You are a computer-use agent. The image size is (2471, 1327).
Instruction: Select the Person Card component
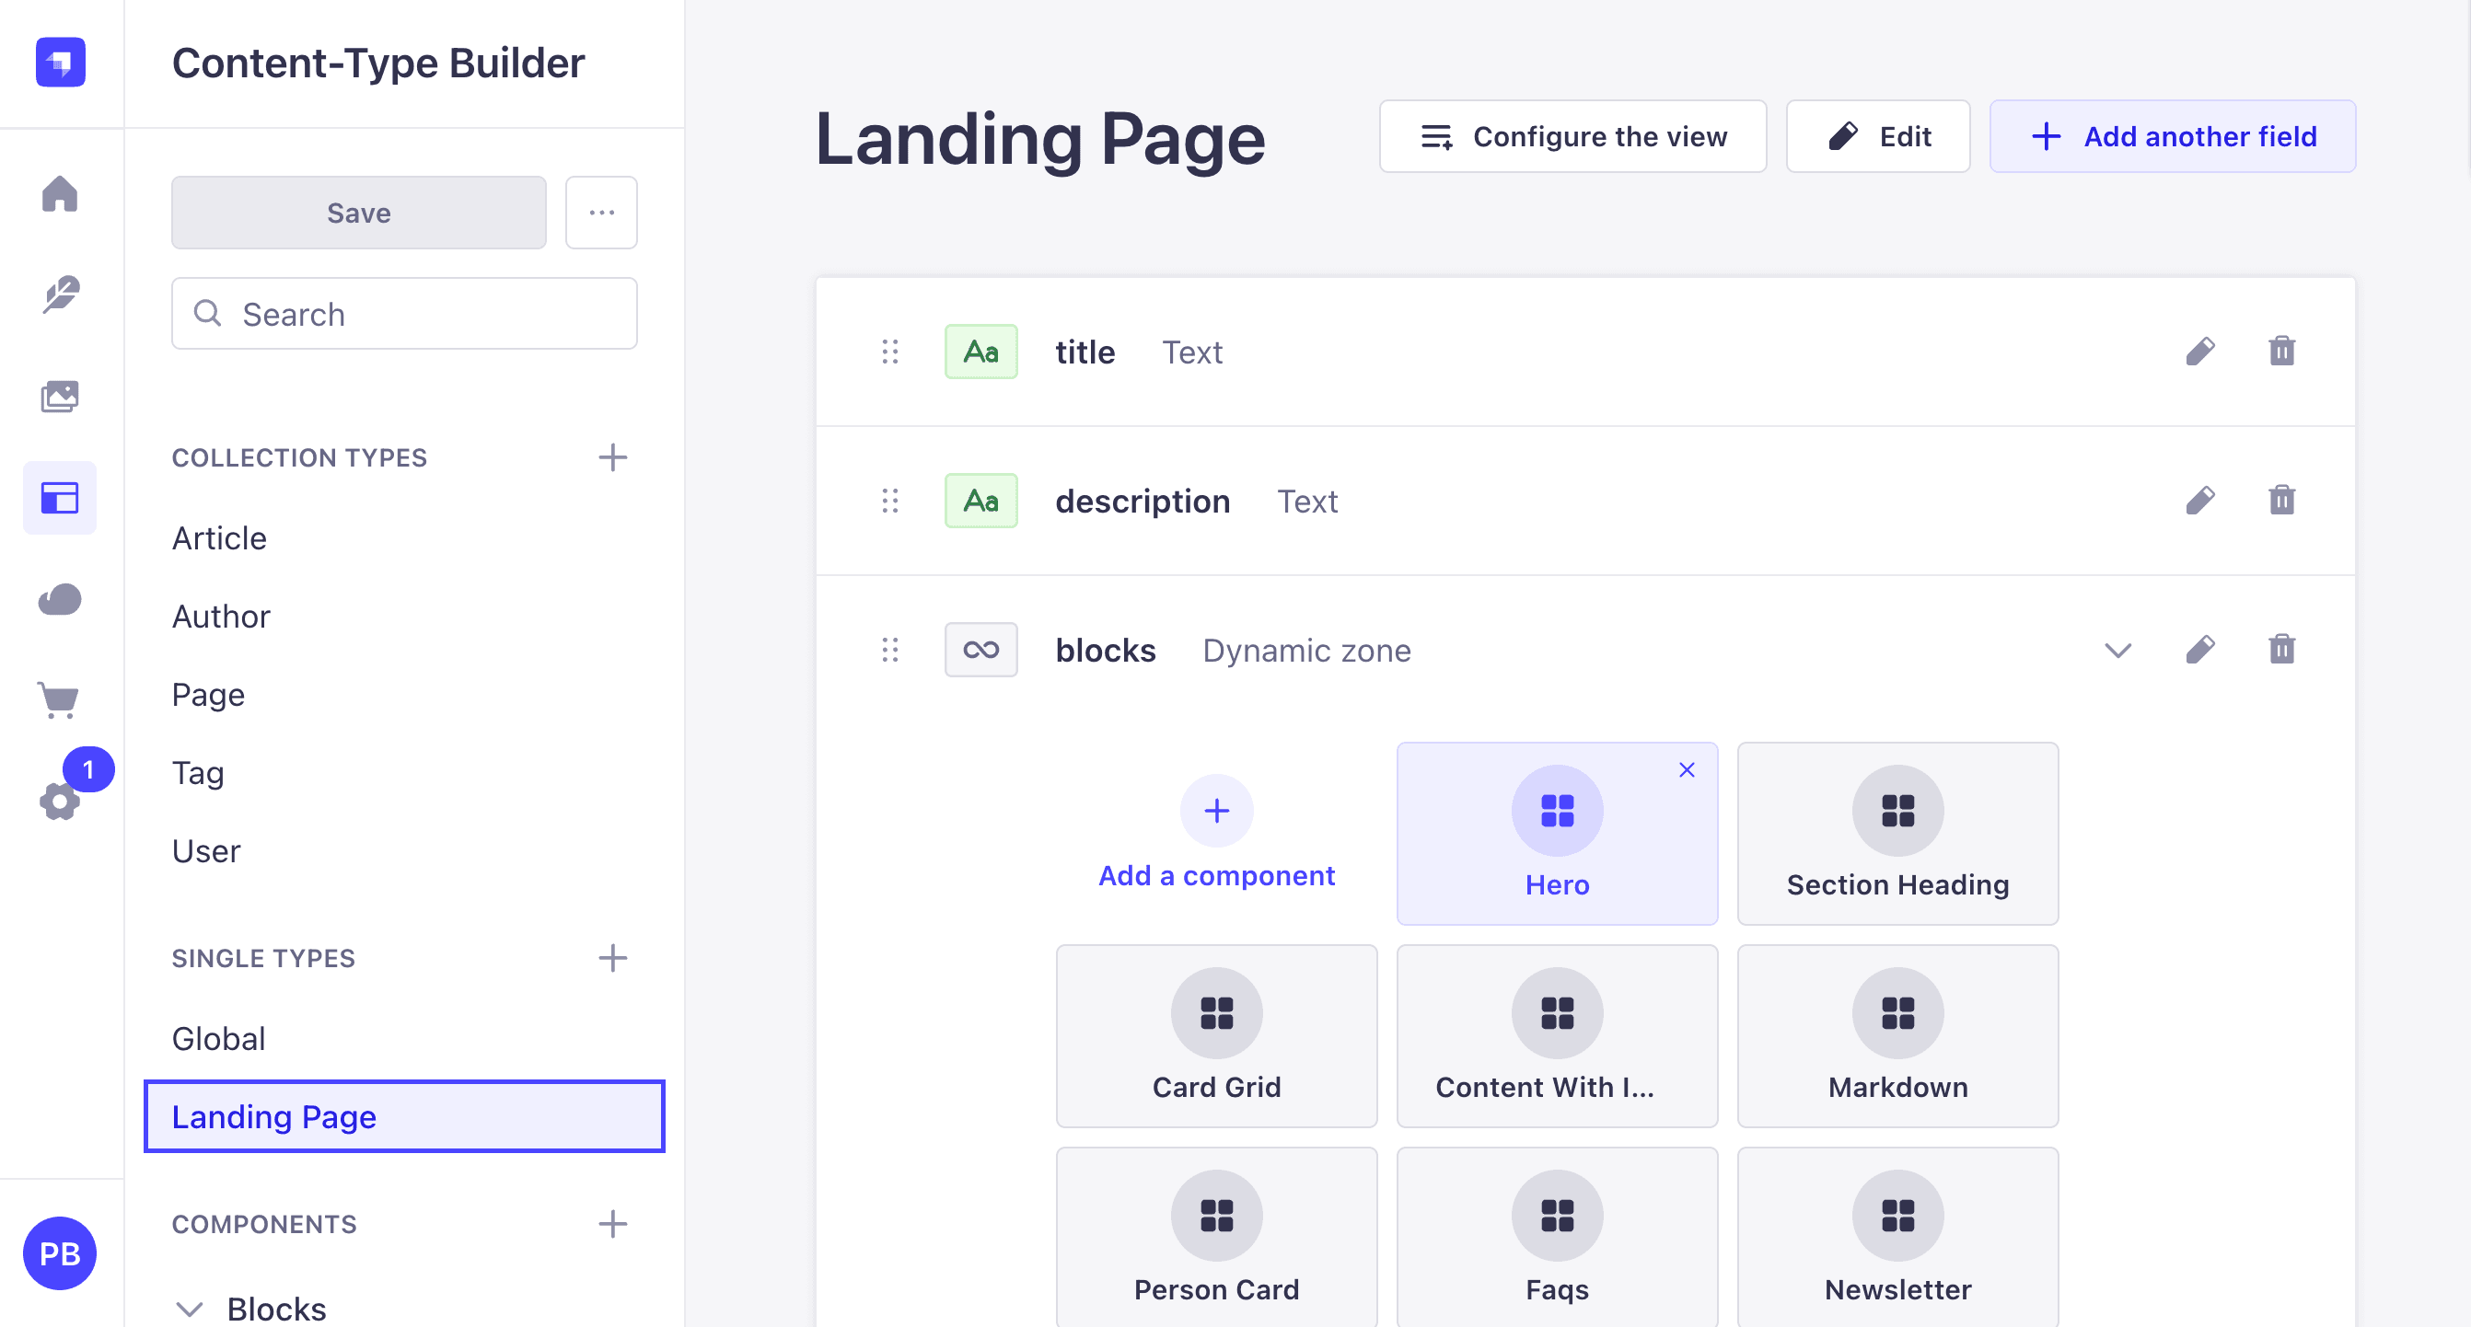(x=1216, y=1237)
